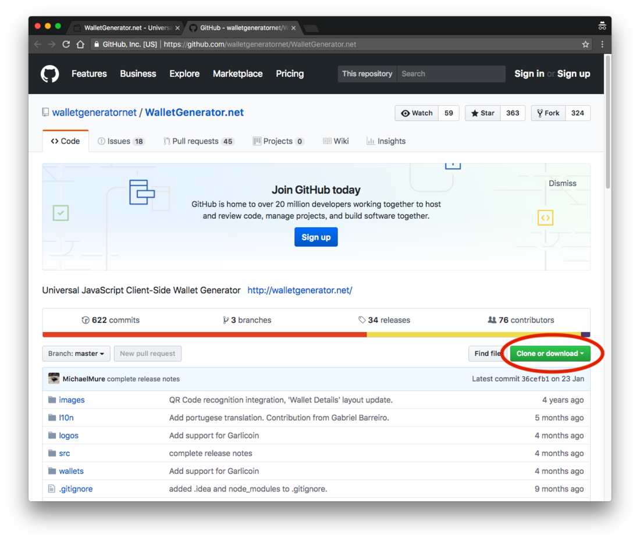Click the GitHub octocat logo
Screen dimensions: 640x542
[x=50, y=74]
